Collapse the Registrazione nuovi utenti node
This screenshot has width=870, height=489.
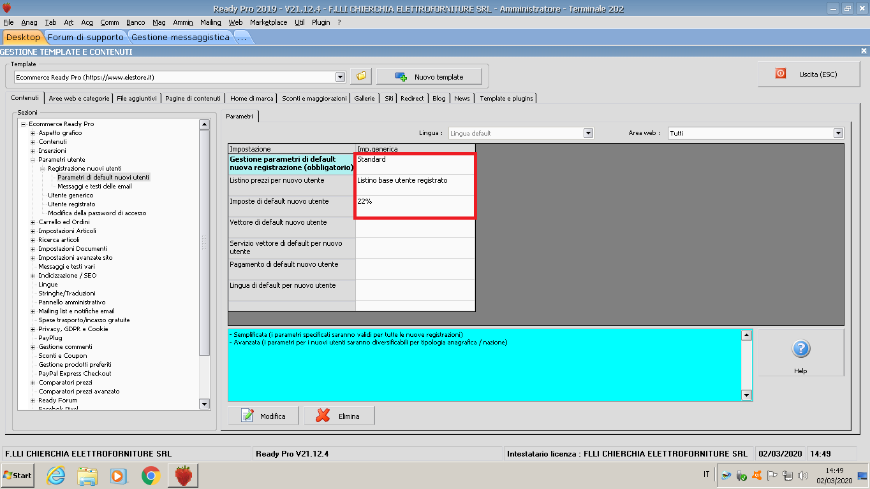[42, 169]
